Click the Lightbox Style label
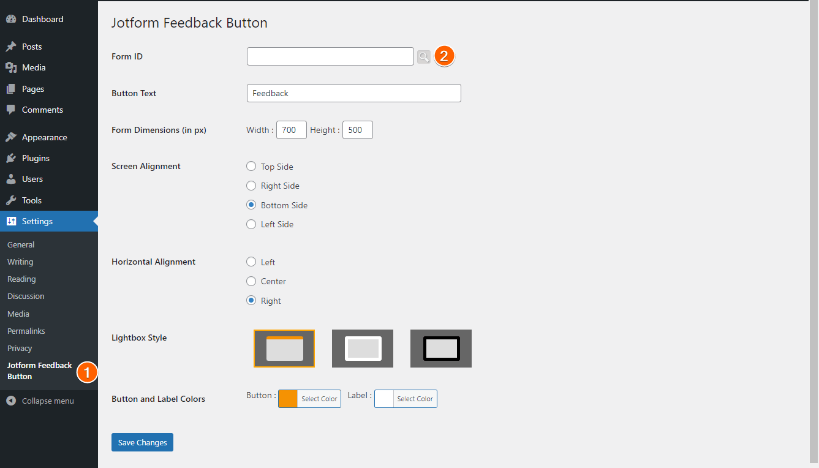 click(x=139, y=338)
